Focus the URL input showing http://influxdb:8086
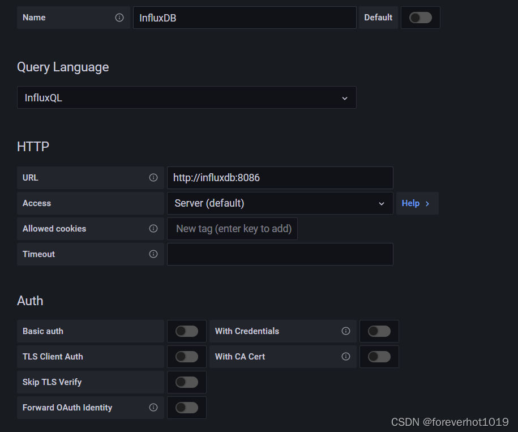This screenshot has height=432, width=518. (280, 177)
